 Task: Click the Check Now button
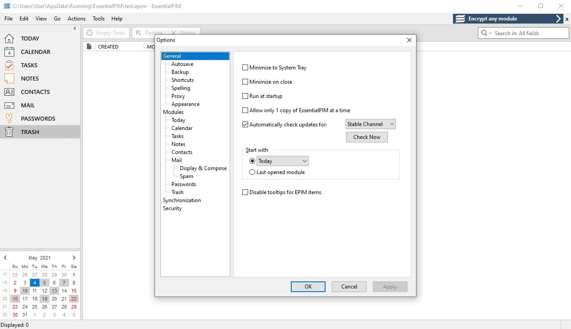click(x=367, y=137)
